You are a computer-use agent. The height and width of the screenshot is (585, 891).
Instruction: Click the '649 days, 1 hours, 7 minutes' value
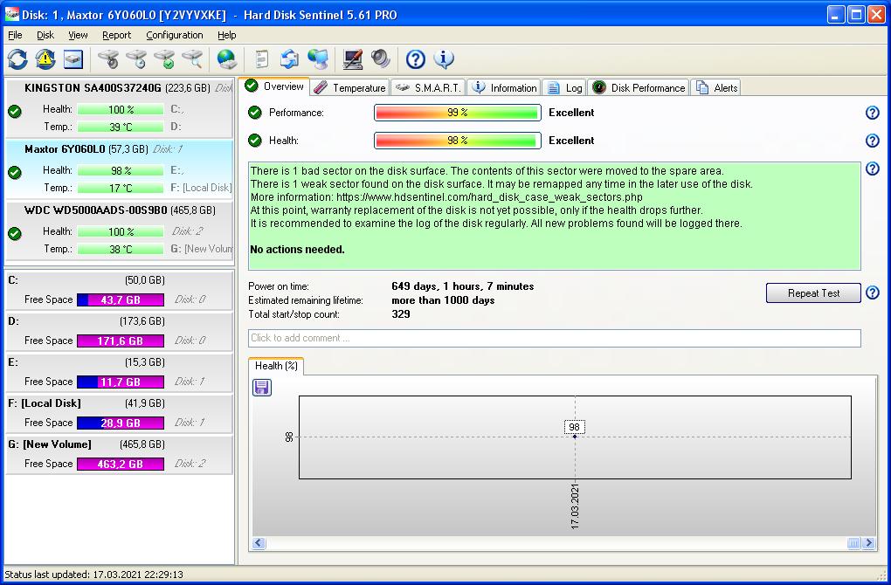[463, 286]
